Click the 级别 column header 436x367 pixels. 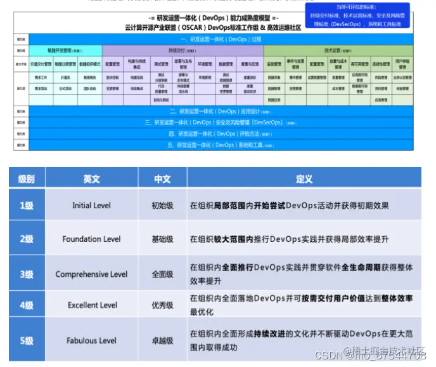[x=27, y=178]
